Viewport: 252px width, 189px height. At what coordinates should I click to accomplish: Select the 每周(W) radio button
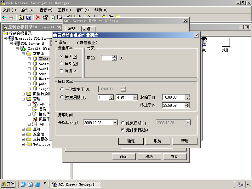(x=61, y=64)
